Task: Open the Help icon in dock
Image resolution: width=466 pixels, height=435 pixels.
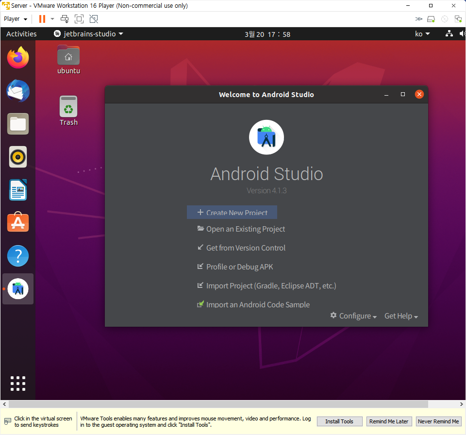Action: click(x=18, y=256)
